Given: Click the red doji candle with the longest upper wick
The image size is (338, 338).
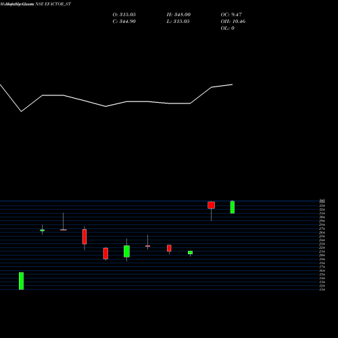Looking at the screenshot, I should point(64,230).
